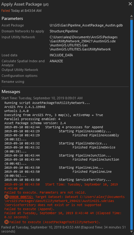
Task: Click the Output Utility Network label
Action: 20,70
